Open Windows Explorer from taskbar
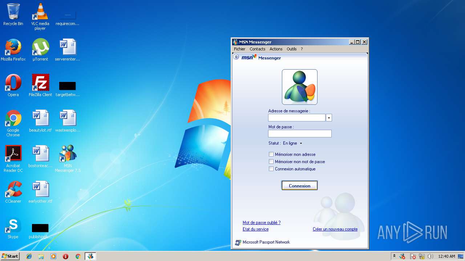 click(41, 256)
